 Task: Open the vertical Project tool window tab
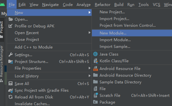(2, 27)
